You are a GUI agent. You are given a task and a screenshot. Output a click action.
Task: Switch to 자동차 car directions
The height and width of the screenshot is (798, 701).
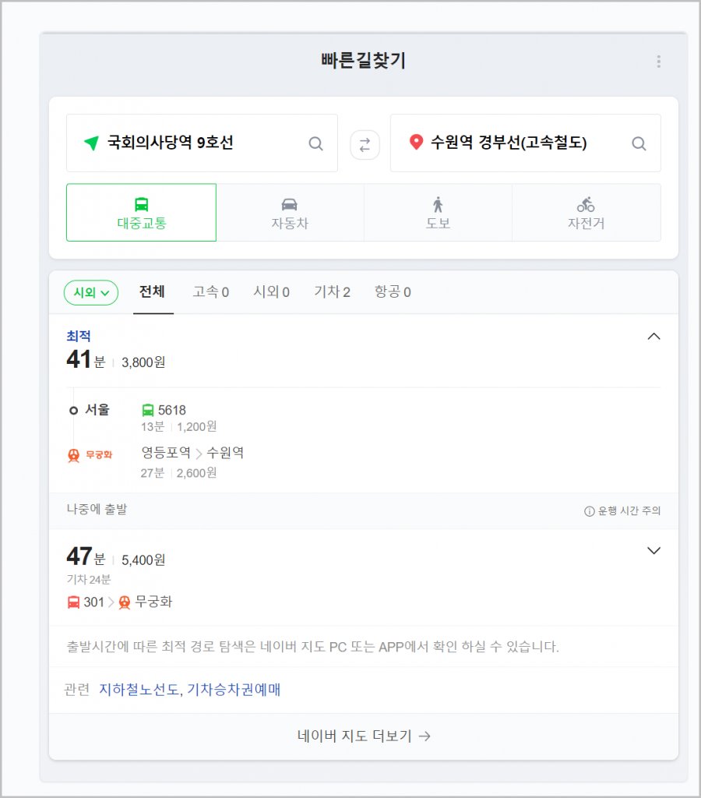290,213
